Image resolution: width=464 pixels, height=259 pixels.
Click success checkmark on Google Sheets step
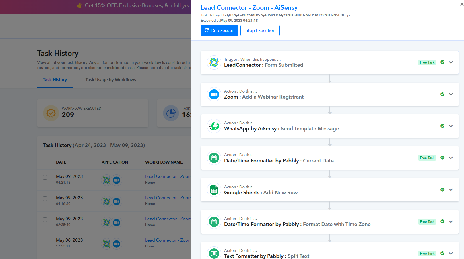442,190
